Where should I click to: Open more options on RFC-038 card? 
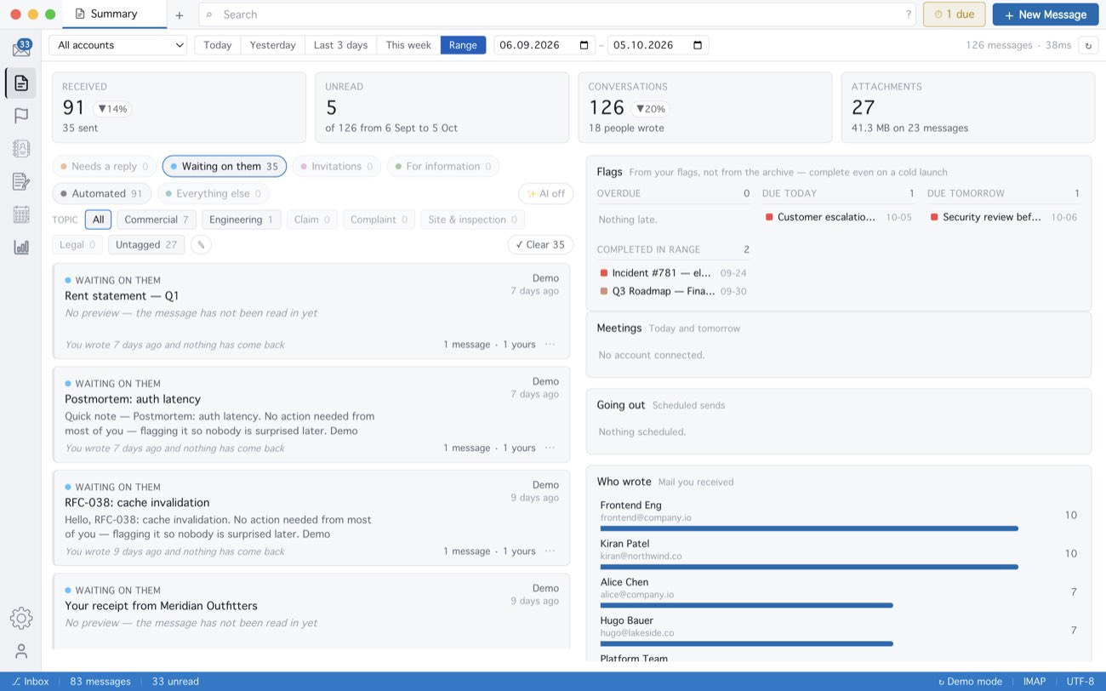(550, 551)
